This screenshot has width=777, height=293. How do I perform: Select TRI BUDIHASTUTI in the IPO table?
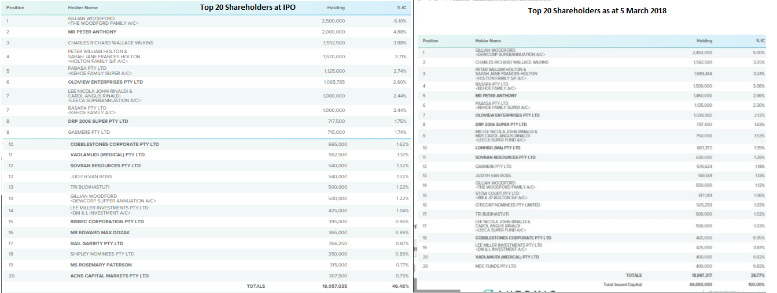pos(90,187)
